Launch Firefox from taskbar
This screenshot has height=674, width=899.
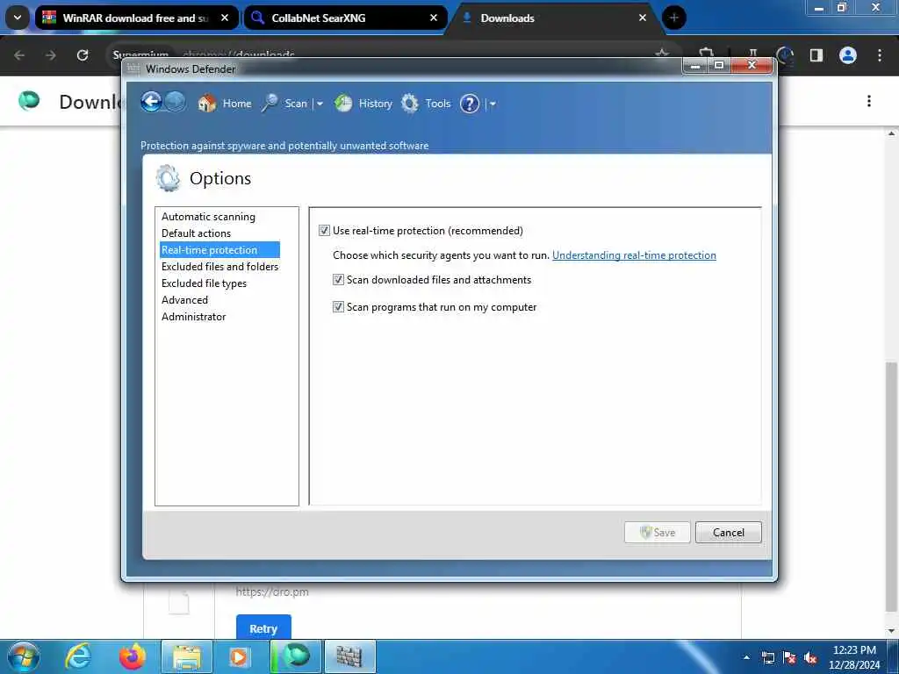132,656
